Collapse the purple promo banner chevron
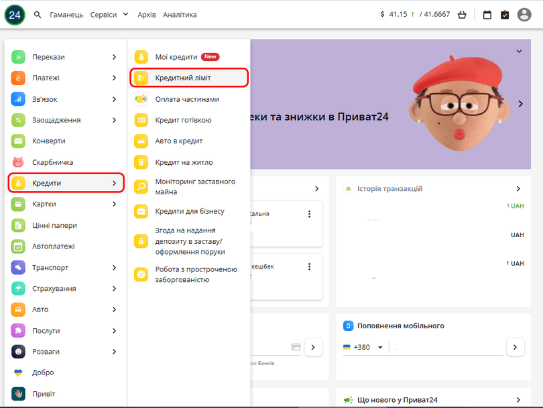Viewport: 543px width, 408px height. tap(518, 51)
